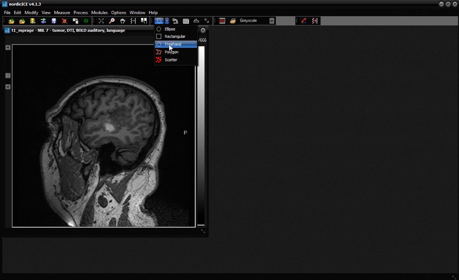The image size is (459, 280).
Task: Open the Process menu
Action: tap(80, 13)
